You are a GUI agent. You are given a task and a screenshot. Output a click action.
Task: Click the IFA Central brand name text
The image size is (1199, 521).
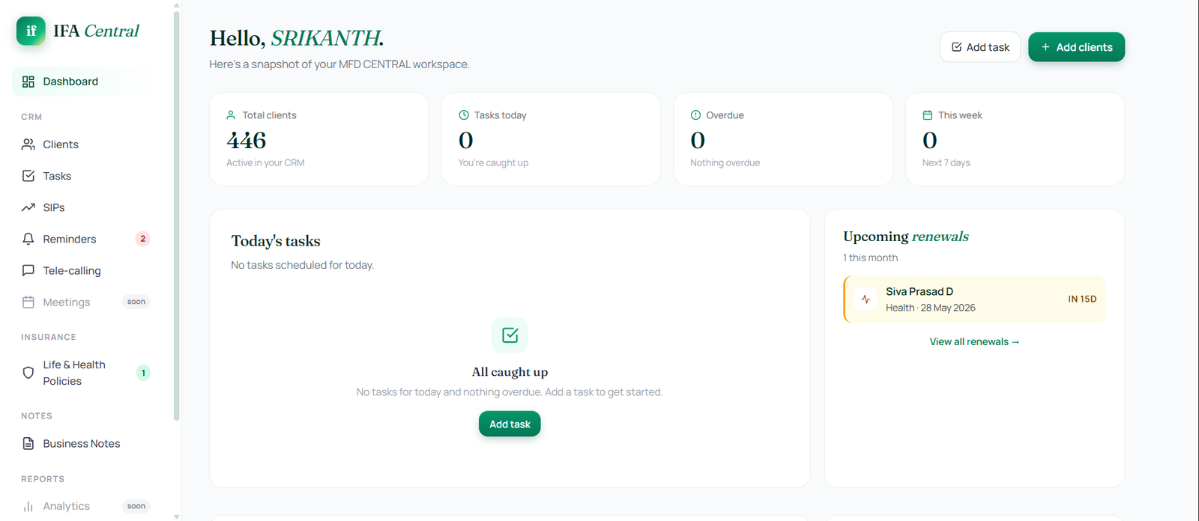(96, 31)
